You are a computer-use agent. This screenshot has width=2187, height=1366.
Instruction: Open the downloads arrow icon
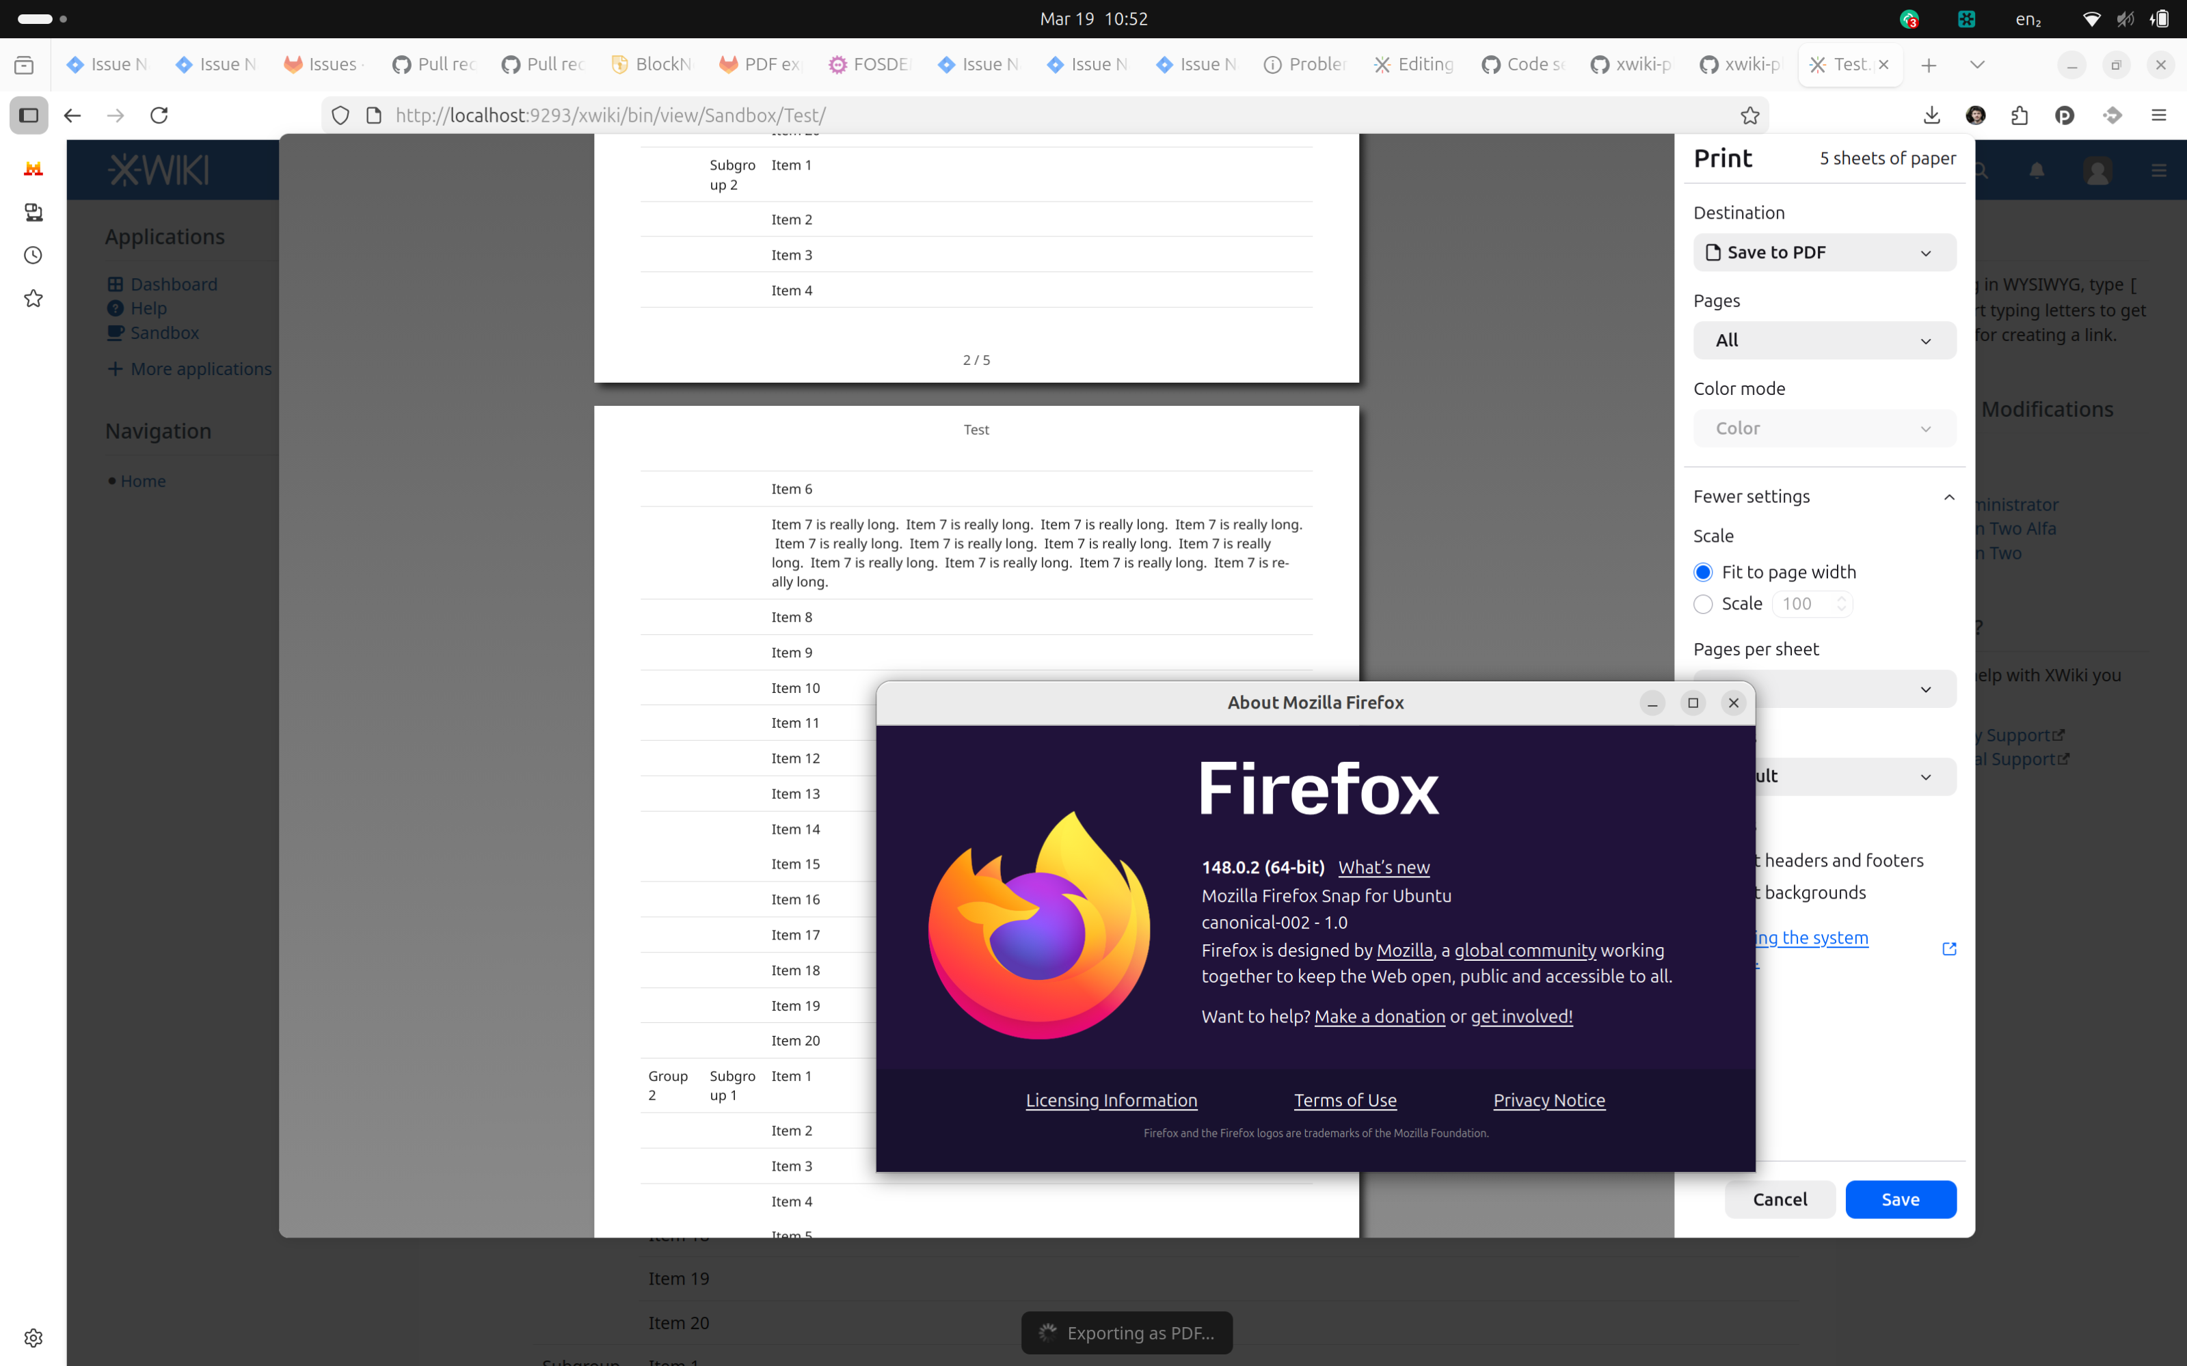(x=1931, y=115)
